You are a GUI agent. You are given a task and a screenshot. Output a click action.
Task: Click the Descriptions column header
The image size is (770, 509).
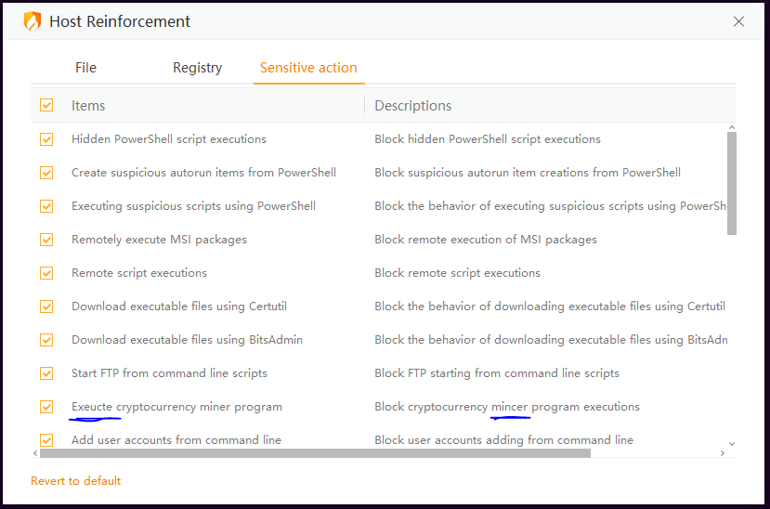[413, 106]
